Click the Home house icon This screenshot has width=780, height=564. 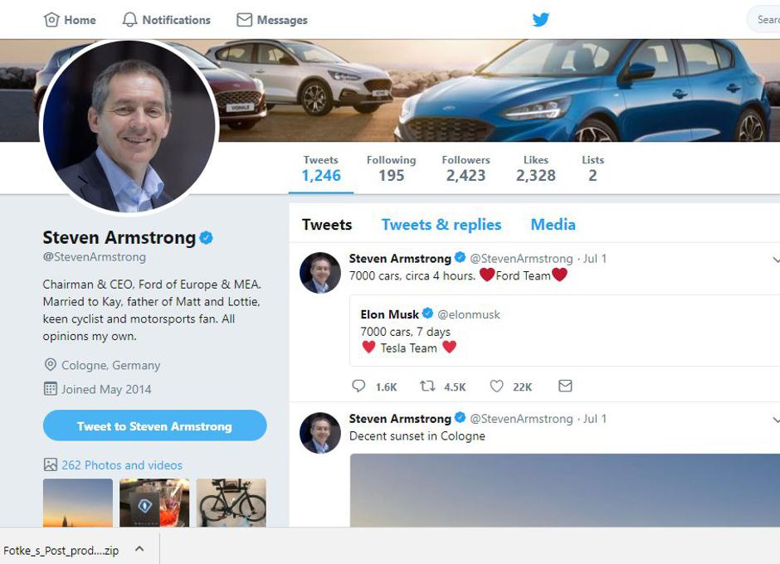tap(51, 20)
